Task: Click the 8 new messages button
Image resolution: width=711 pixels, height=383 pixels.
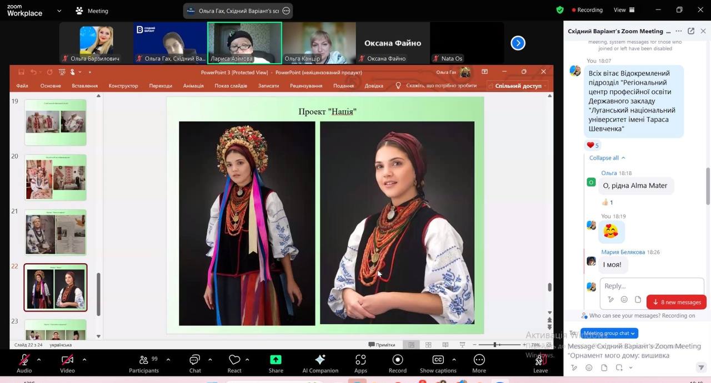Action: point(677,302)
